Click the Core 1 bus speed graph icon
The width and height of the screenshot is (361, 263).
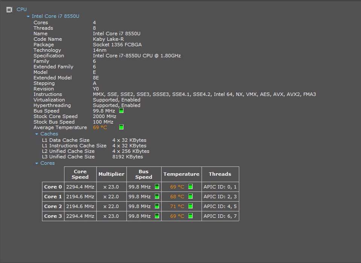tap(157, 196)
